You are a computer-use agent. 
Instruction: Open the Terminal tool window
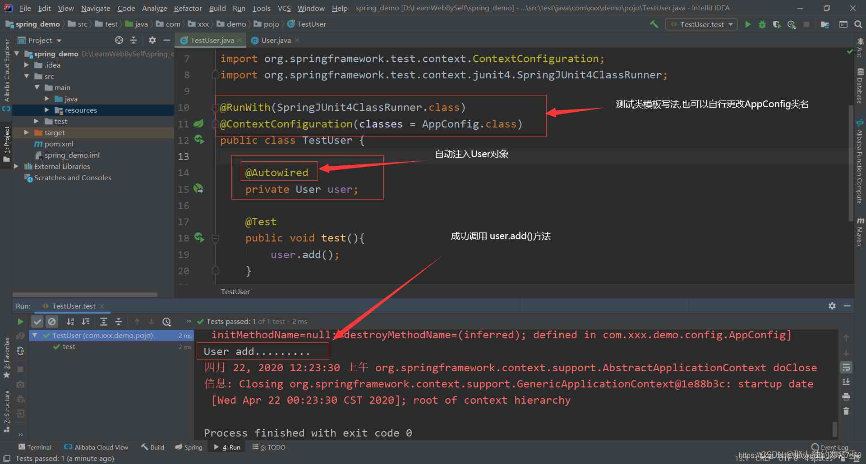(x=35, y=447)
